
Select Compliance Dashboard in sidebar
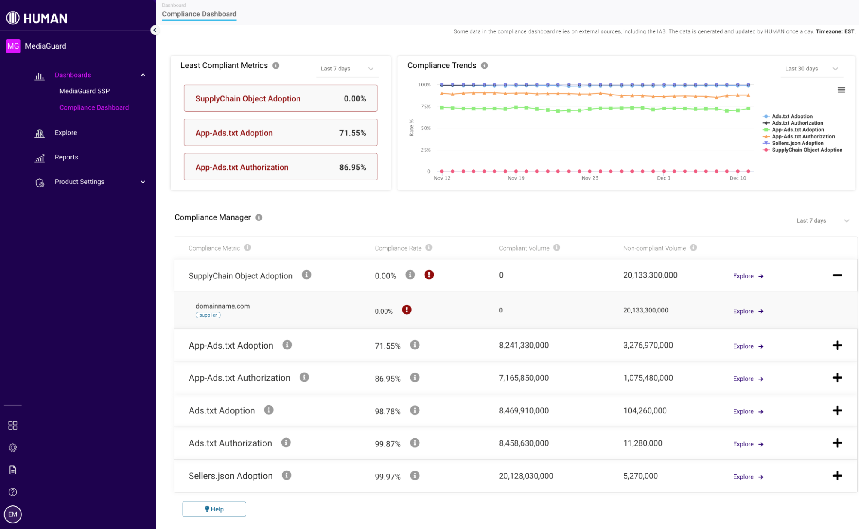(94, 107)
